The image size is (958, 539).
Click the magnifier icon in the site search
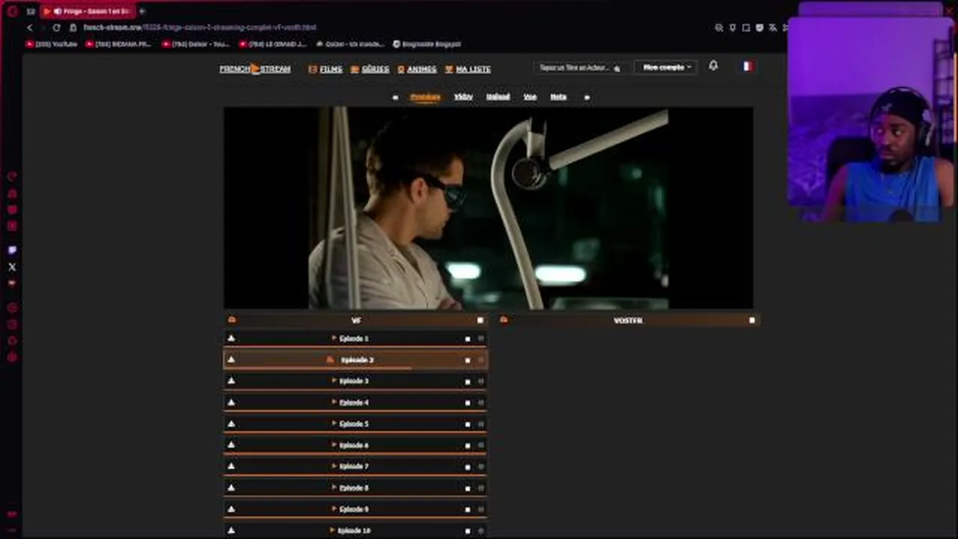pos(617,68)
